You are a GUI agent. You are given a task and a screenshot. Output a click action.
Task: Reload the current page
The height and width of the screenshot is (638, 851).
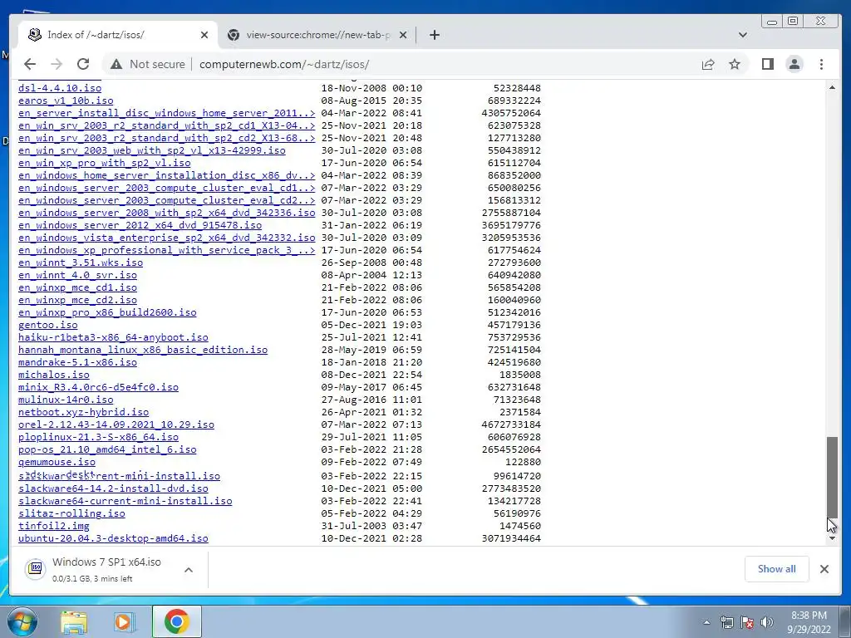[83, 64]
